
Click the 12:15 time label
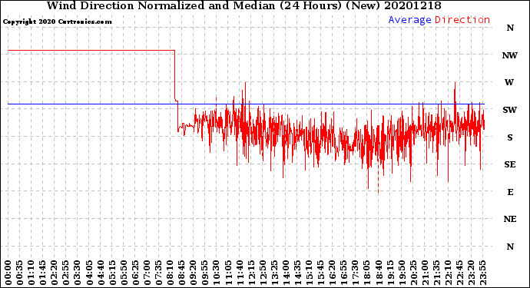(x=251, y=273)
